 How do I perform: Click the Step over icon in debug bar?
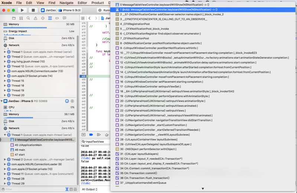click(x=107, y=134)
